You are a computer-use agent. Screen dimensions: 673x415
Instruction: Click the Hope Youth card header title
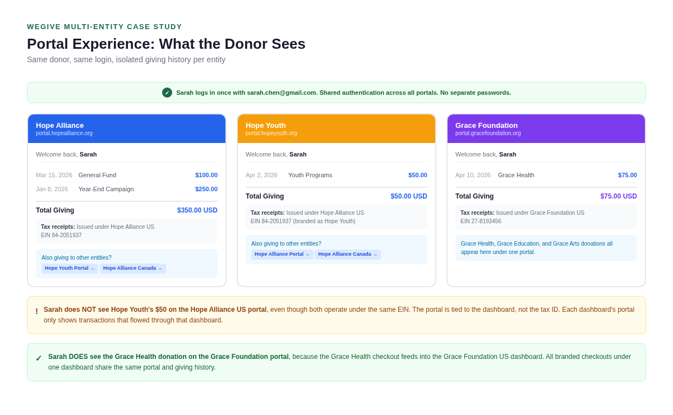point(266,125)
